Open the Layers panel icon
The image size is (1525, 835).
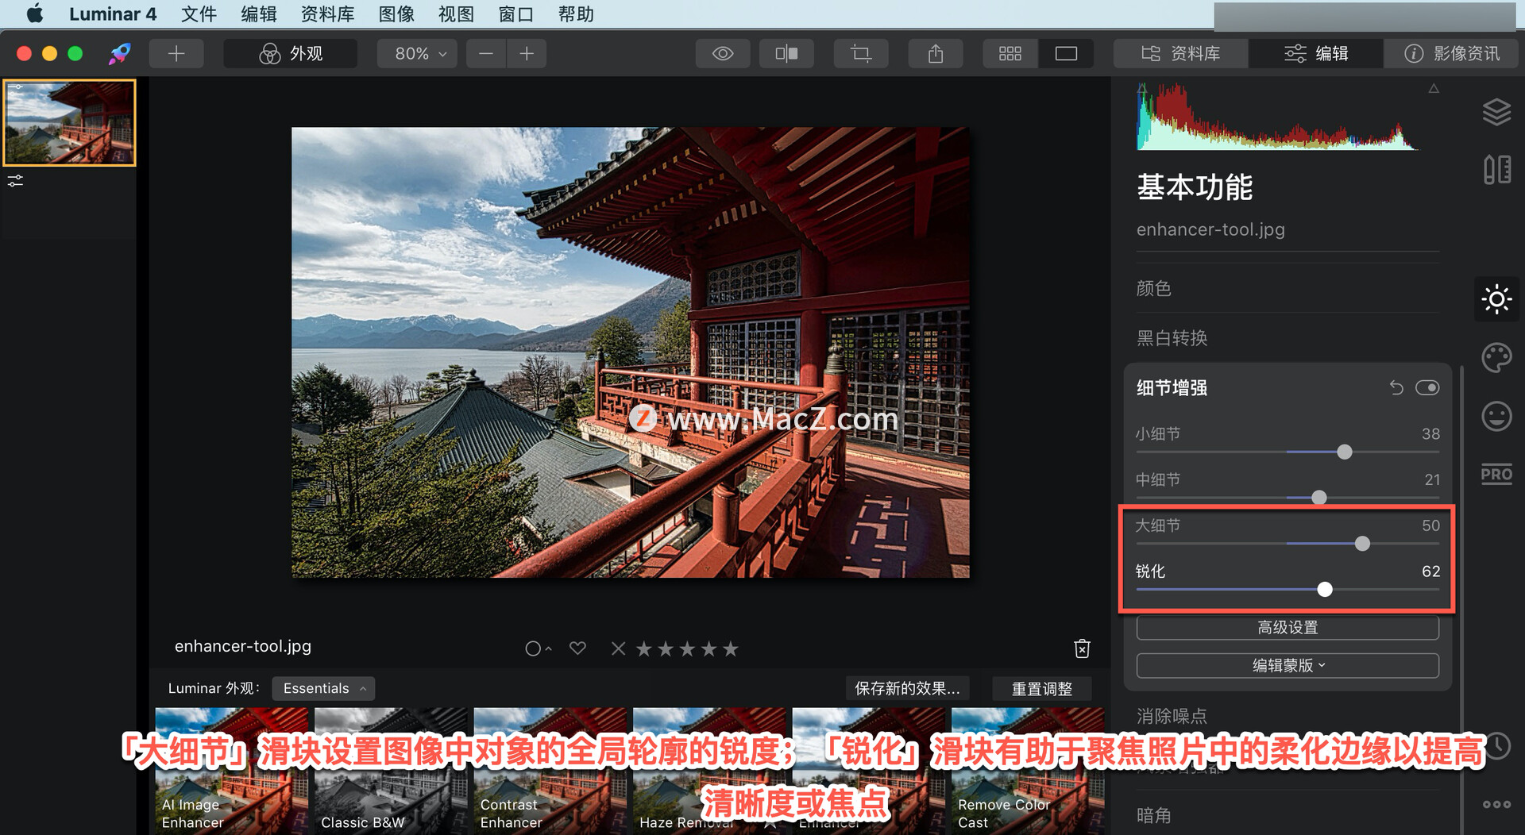(1496, 112)
